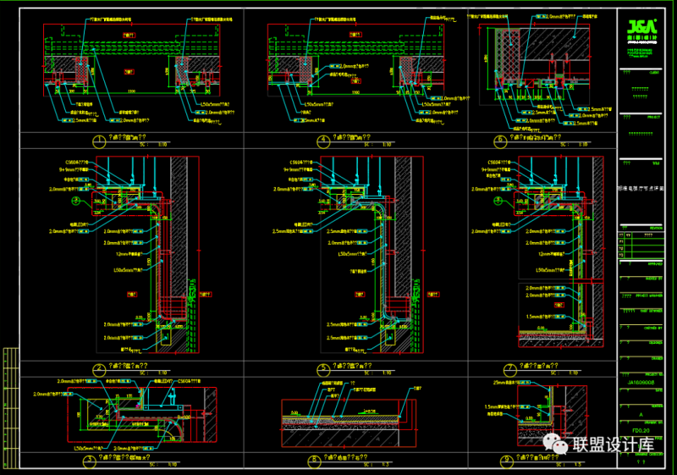Viewport: 677px width, 475px height.
Task: Click the detail number 5 circle marker
Action: [x=322, y=367]
